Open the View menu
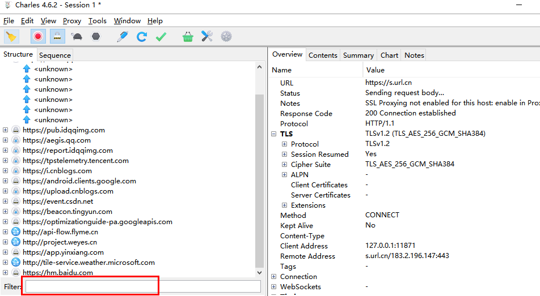Viewport: 540px width, 296px height. (x=48, y=21)
